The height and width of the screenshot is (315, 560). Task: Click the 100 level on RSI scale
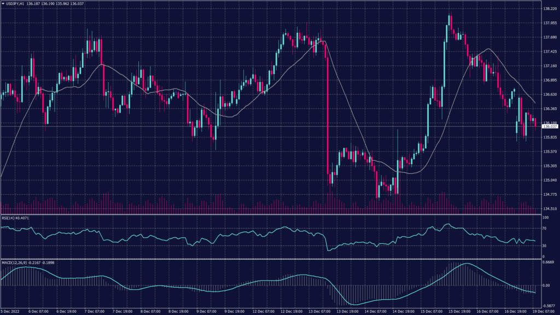click(x=546, y=217)
